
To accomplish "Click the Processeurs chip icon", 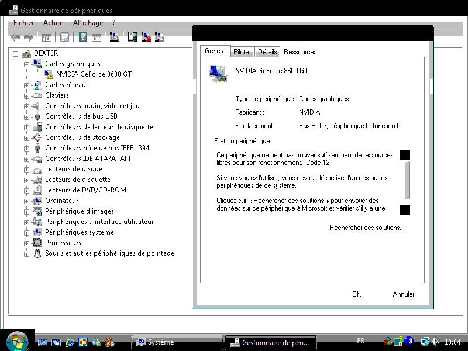I will tap(37, 243).
